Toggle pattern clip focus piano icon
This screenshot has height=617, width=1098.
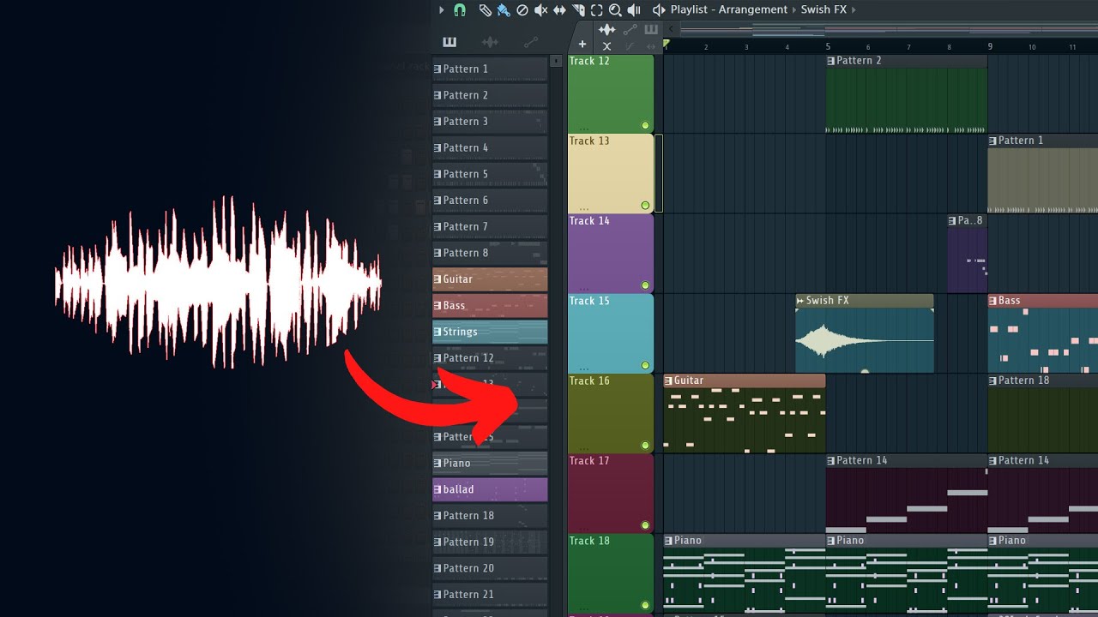pos(651,30)
